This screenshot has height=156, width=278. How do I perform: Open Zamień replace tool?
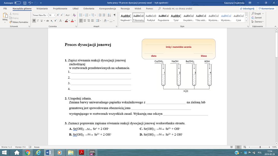coord(257,18)
